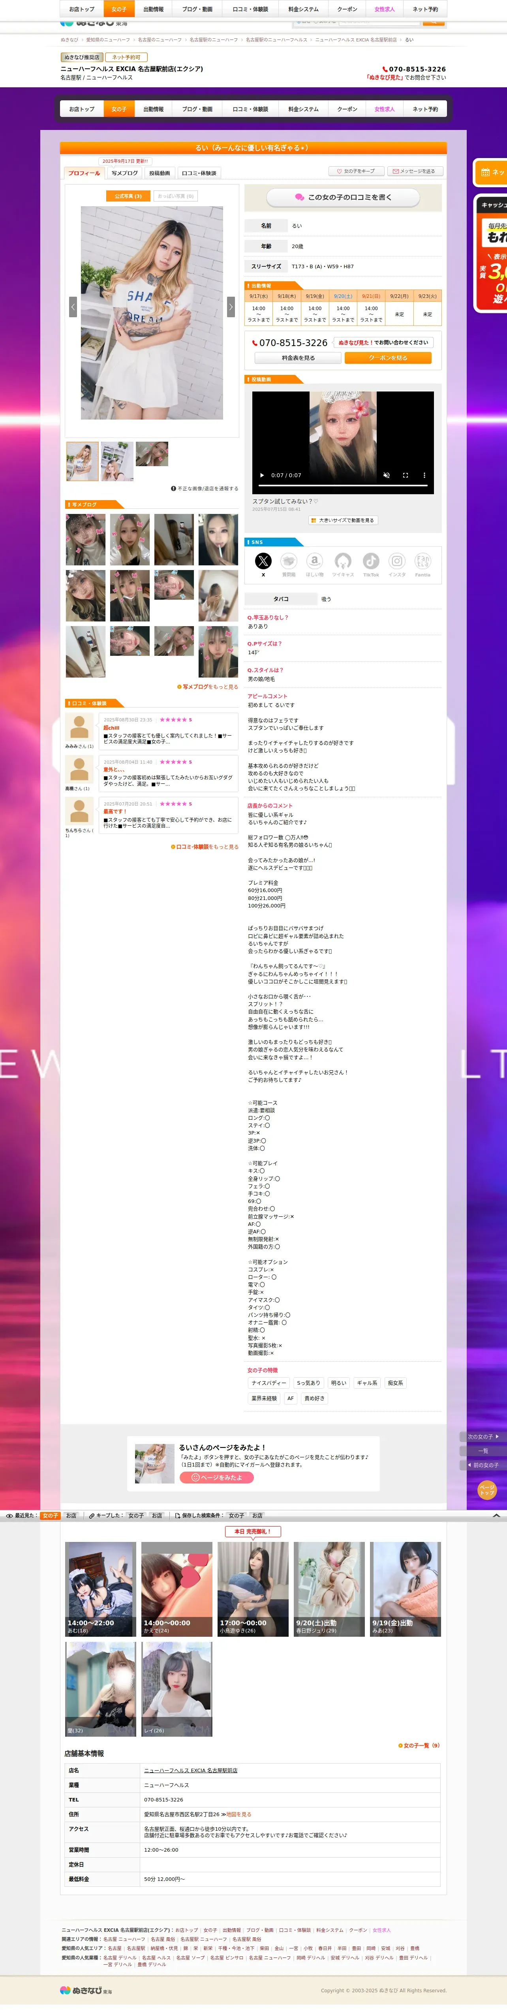Open video more-options three-dot menu
Screen dimensions: 507x2016
(x=424, y=475)
